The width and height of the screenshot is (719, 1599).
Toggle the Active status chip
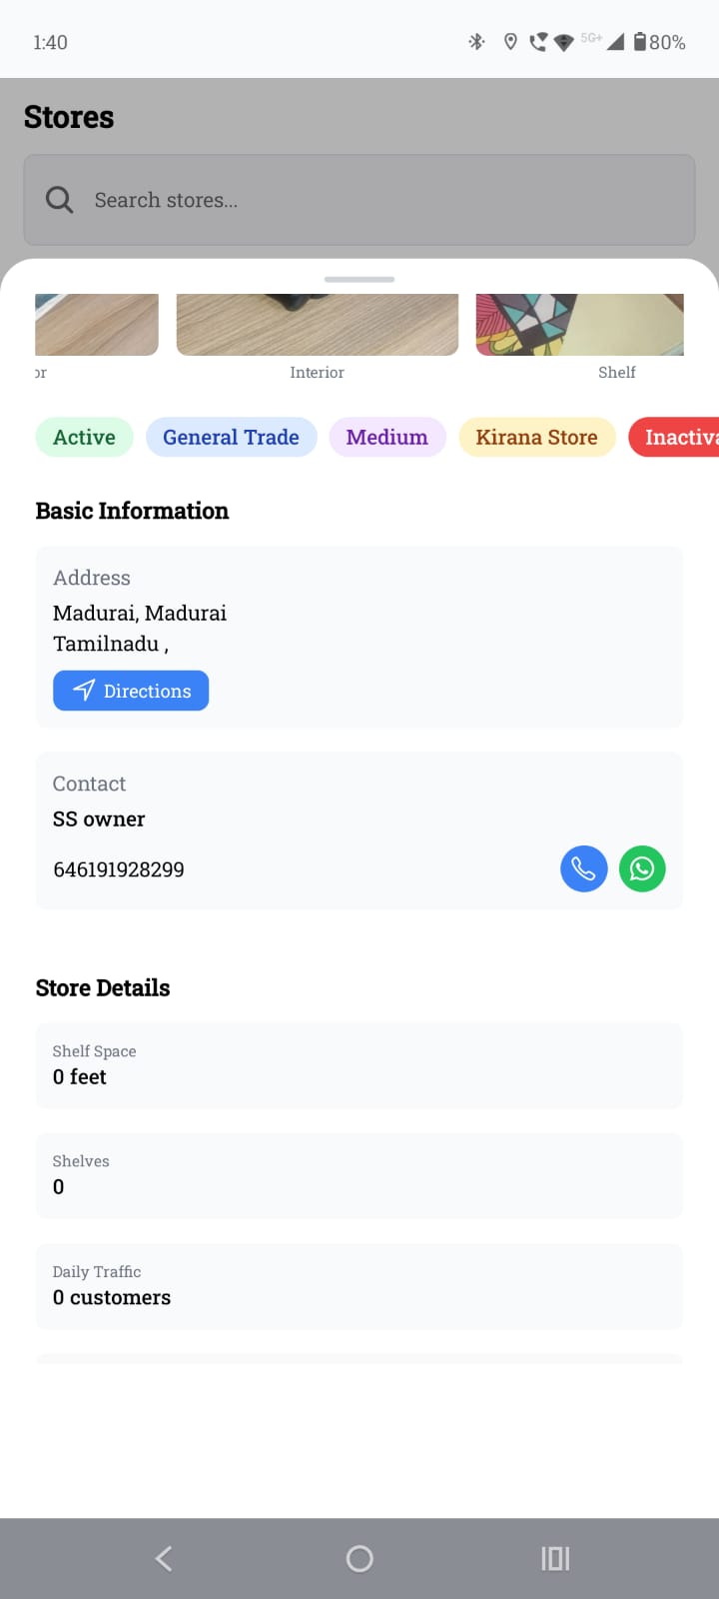click(x=84, y=437)
